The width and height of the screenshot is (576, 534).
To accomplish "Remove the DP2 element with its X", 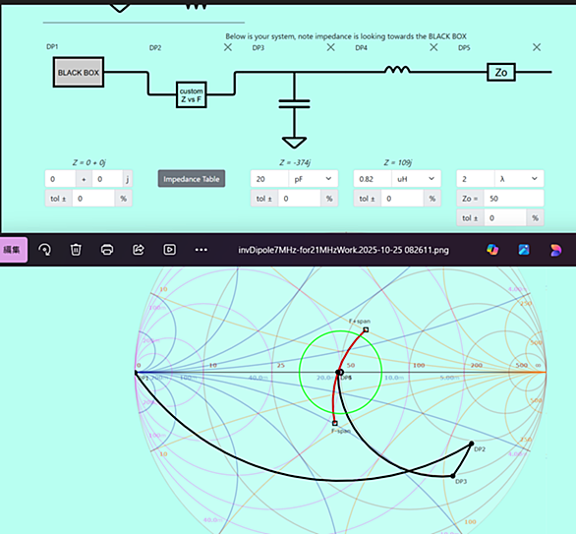I will [228, 47].
